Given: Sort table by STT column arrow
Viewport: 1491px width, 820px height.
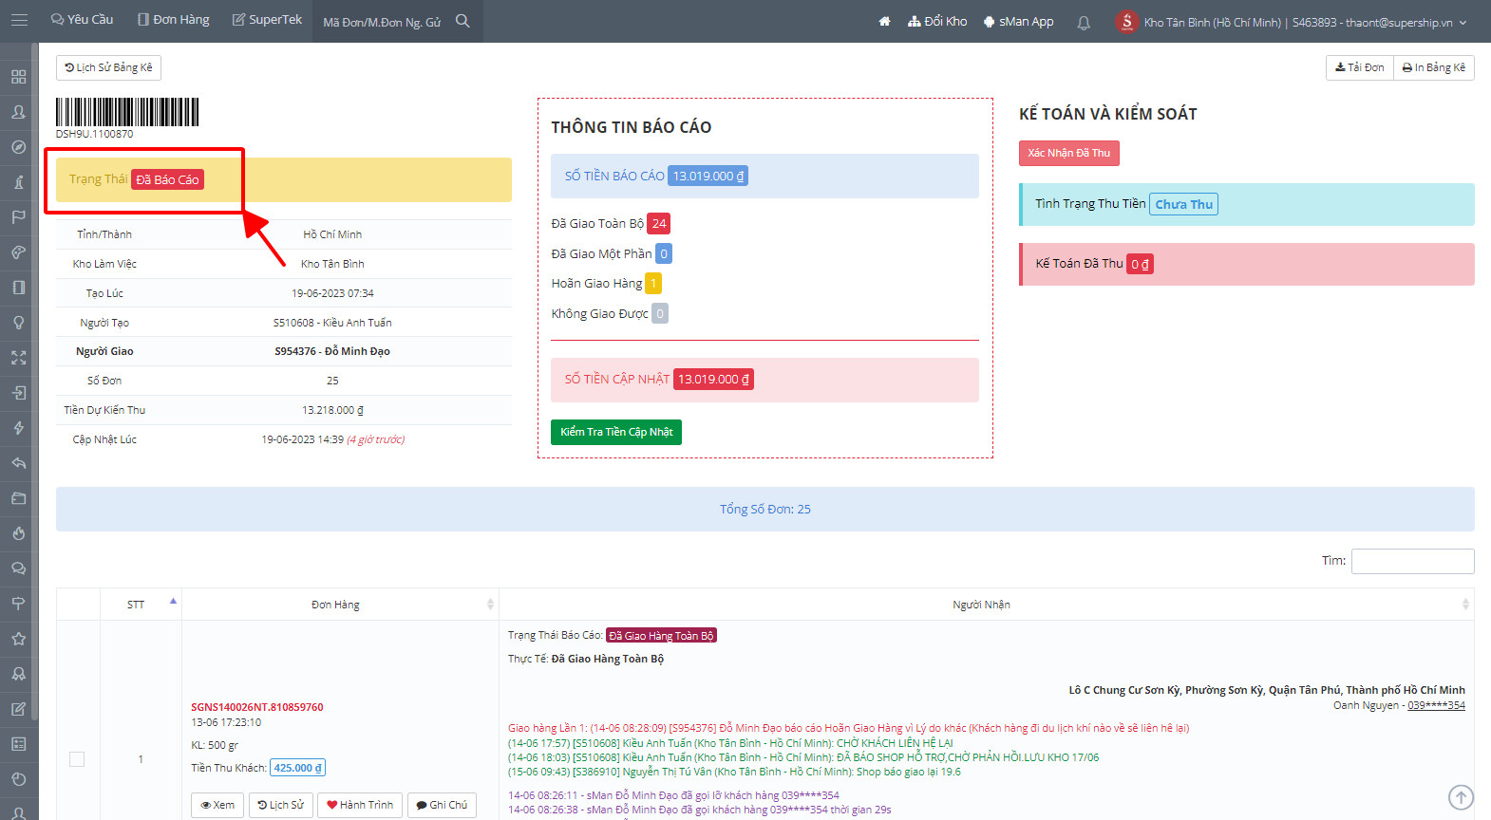Looking at the screenshot, I should [173, 601].
